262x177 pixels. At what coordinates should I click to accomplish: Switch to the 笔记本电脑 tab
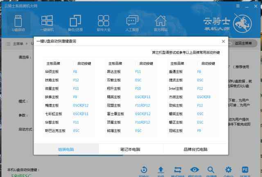[130, 149]
